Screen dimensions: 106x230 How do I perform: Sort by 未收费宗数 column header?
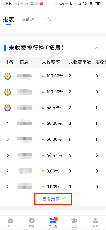(x=80, y=62)
